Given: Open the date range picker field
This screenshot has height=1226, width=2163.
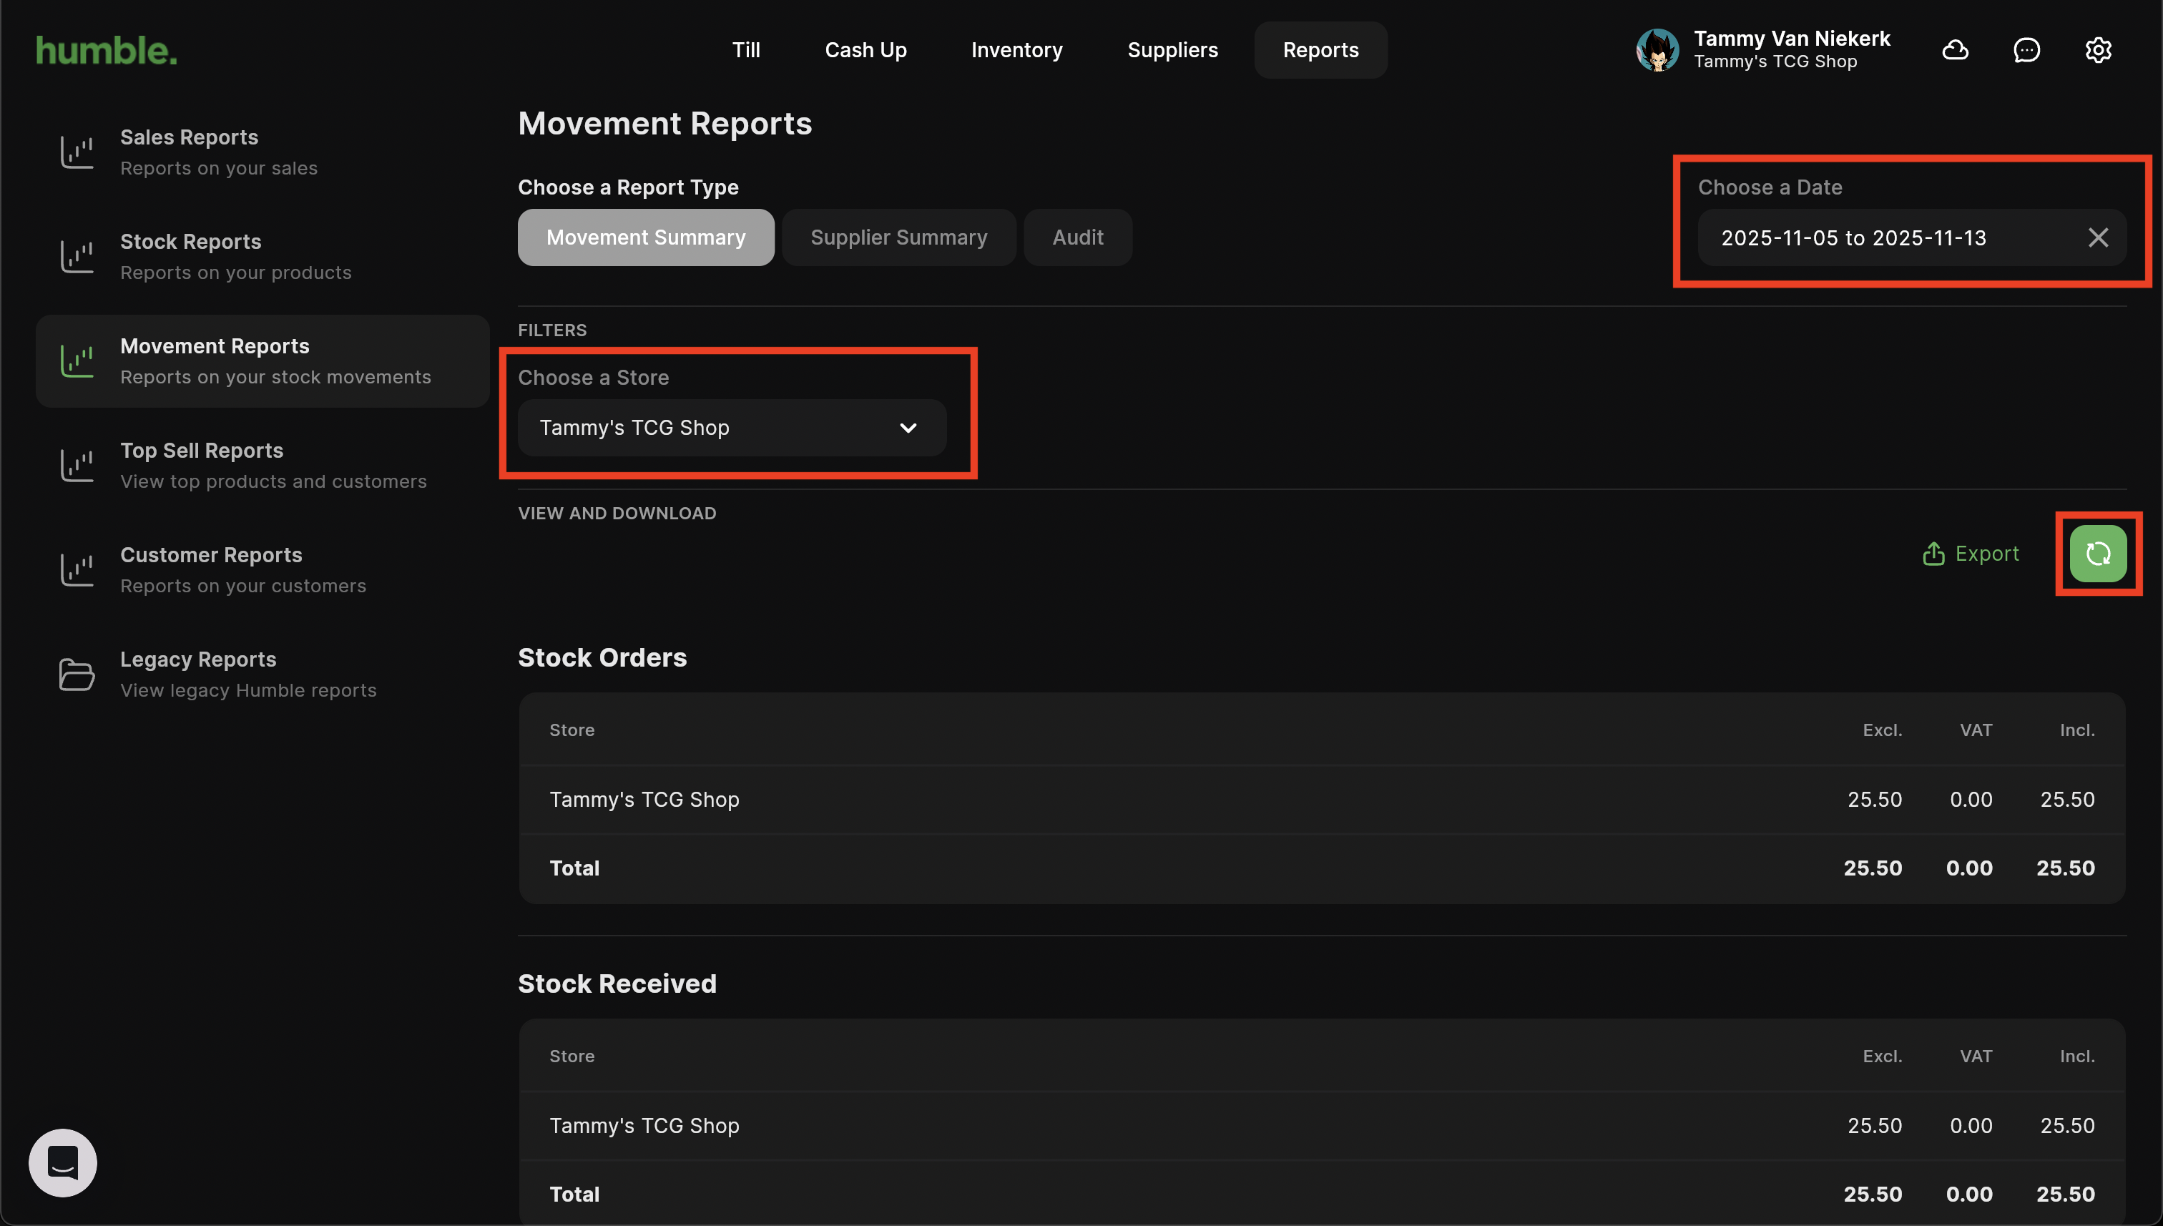Looking at the screenshot, I should [x=1853, y=237].
